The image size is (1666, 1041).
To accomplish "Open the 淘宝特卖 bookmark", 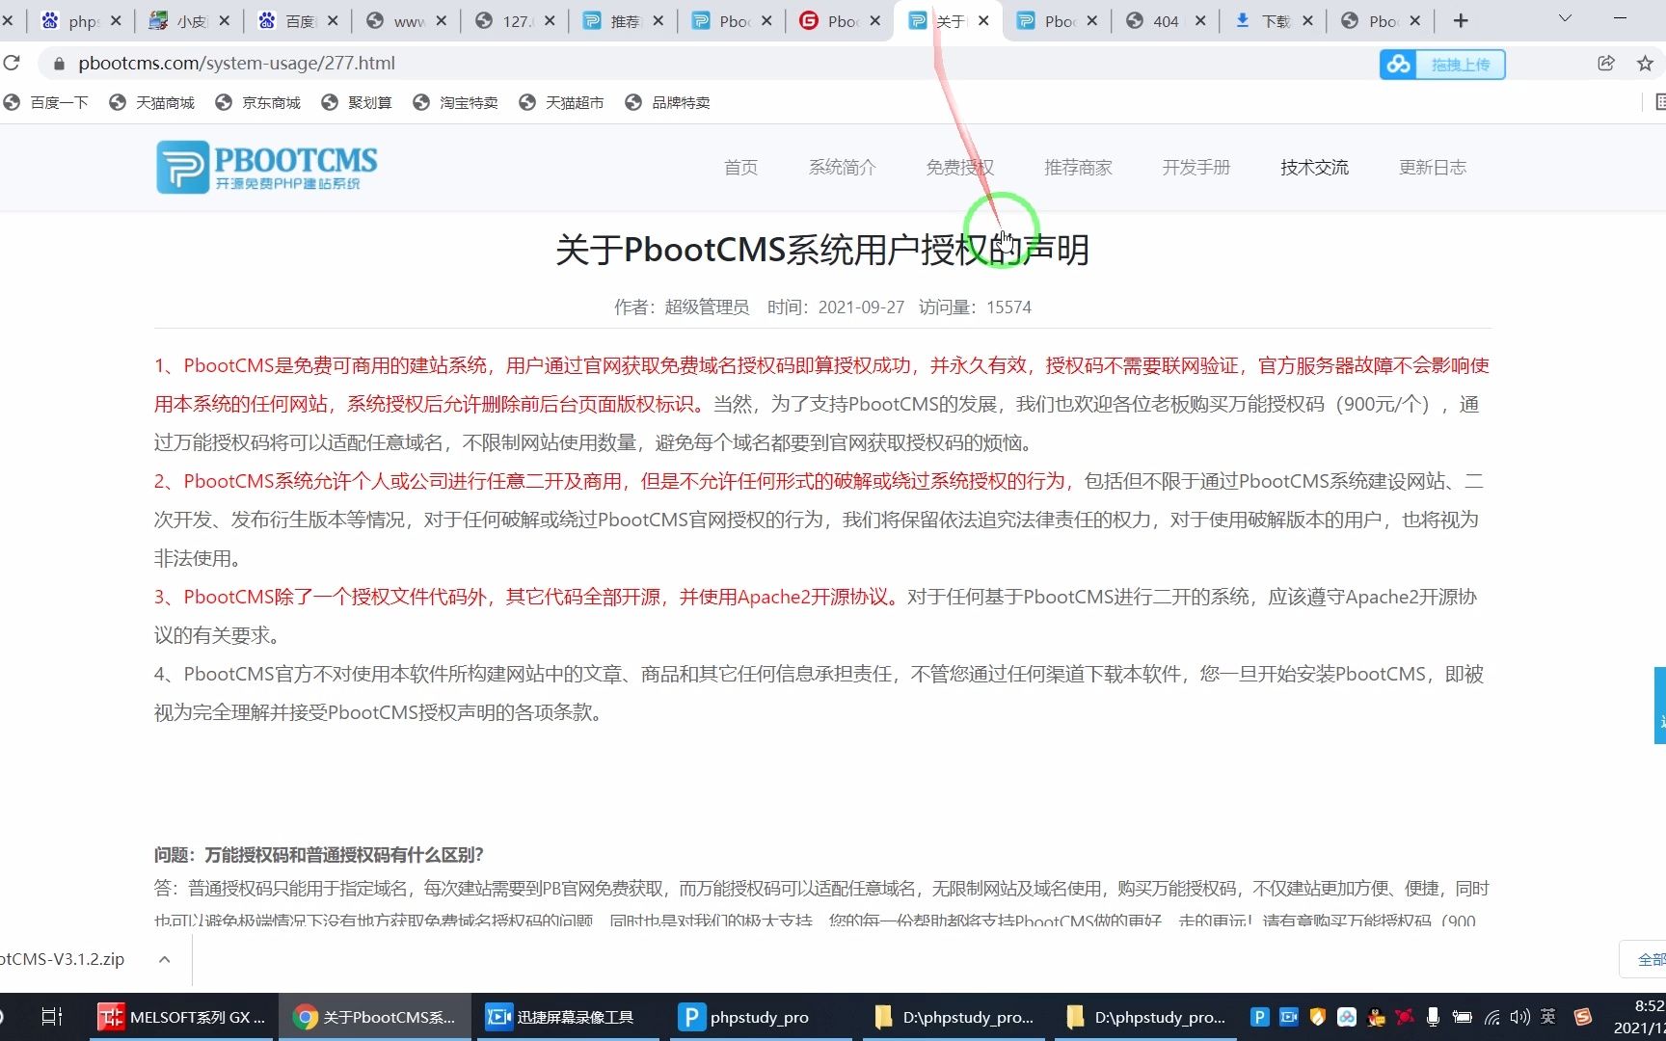I will 456,102.
